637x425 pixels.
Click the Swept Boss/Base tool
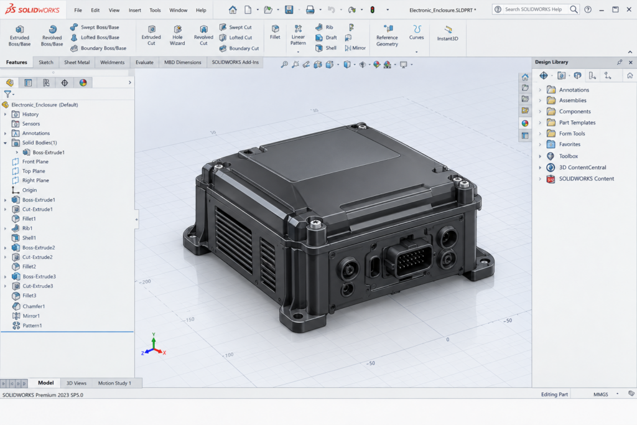pyautogui.click(x=95, y=27)
